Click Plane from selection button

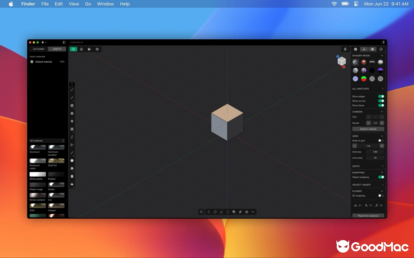point(368,216)
